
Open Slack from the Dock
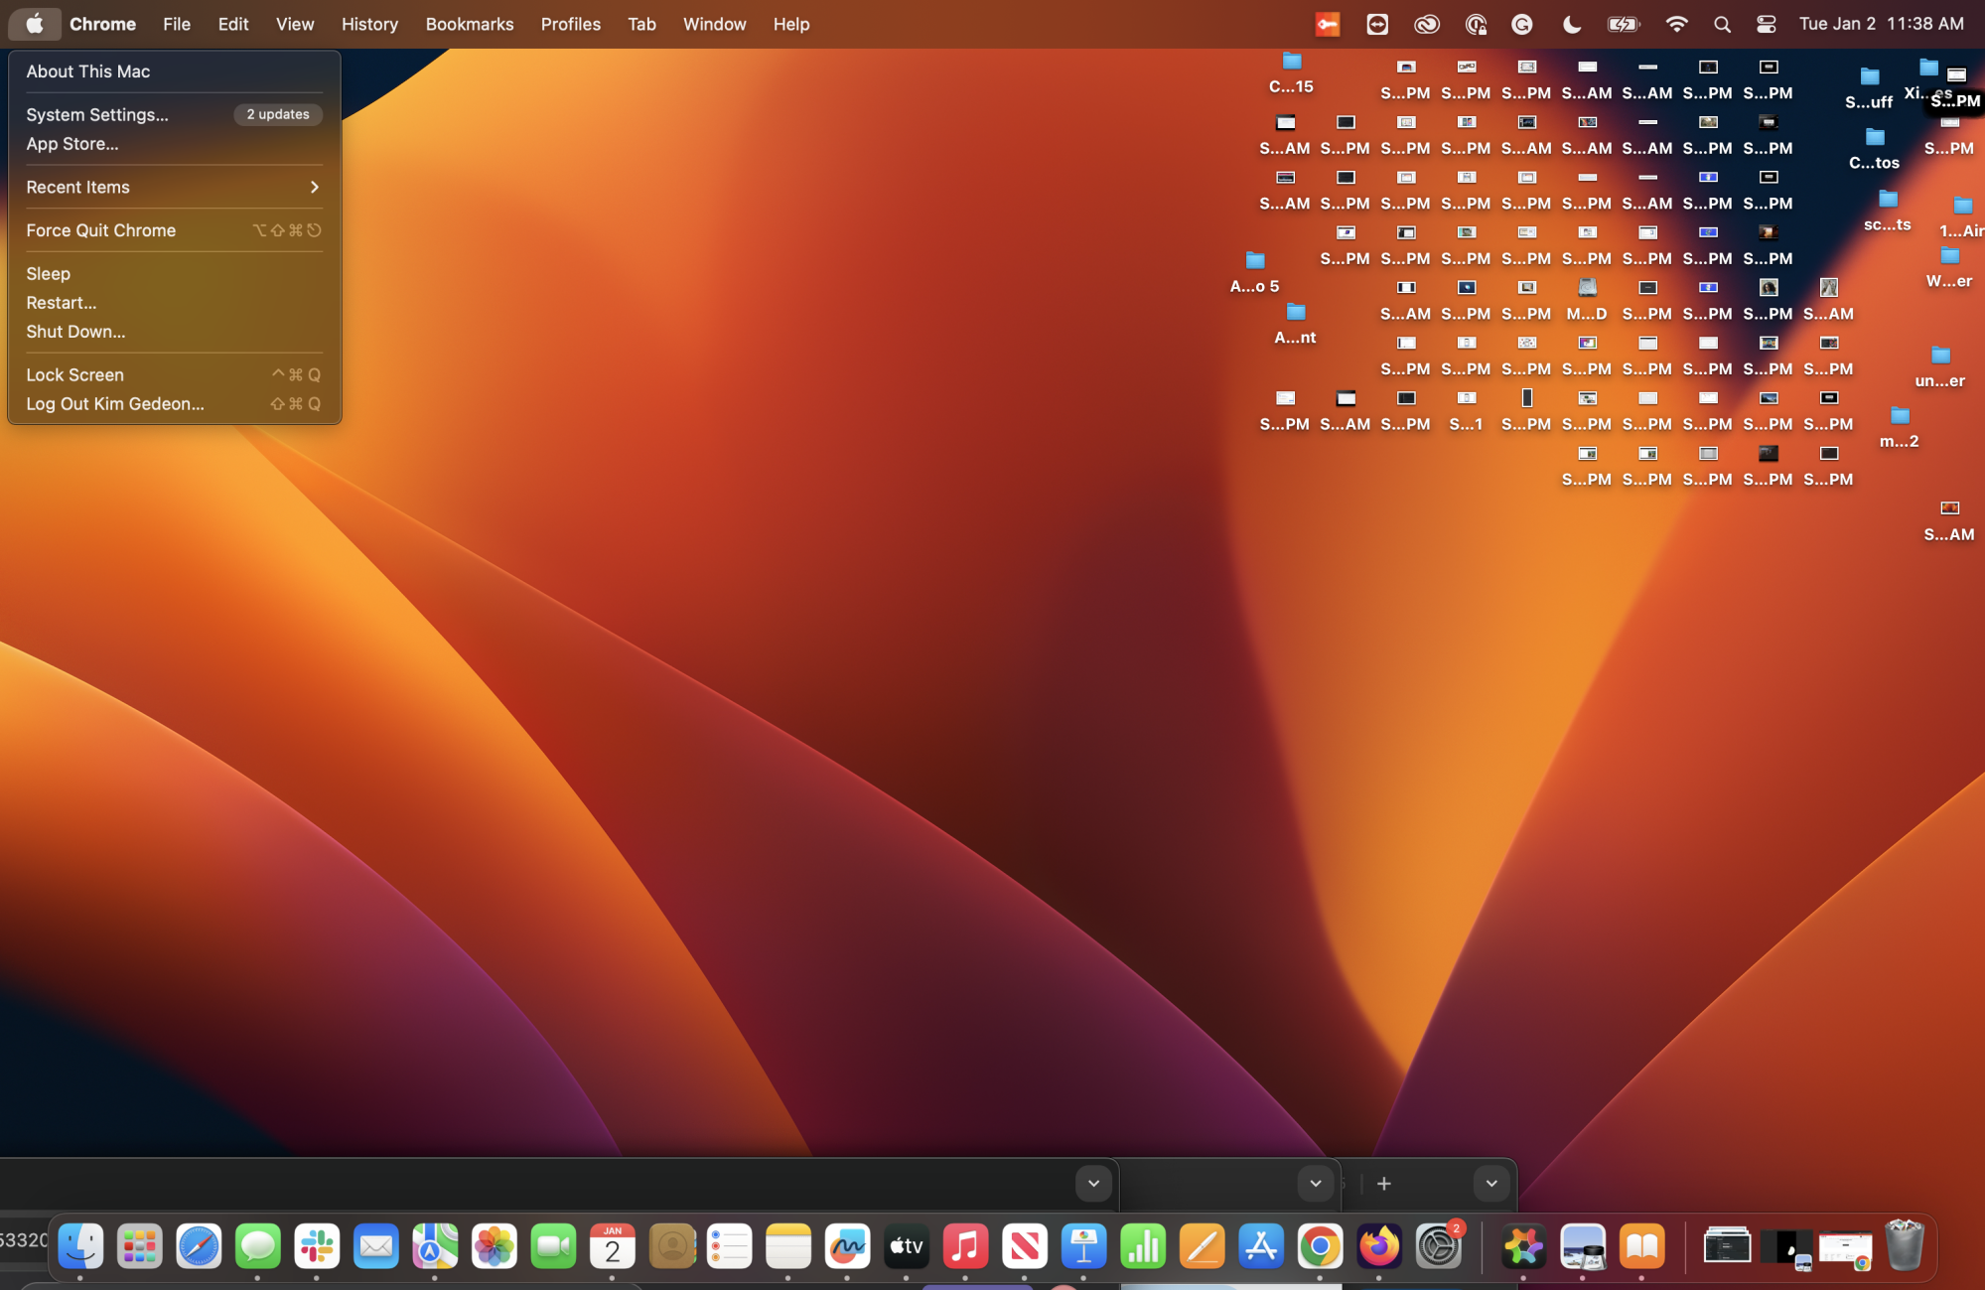(x=317, y=1246)
